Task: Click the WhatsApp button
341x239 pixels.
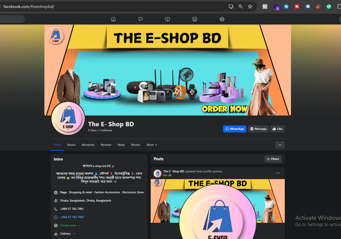Action: [234, 129]
